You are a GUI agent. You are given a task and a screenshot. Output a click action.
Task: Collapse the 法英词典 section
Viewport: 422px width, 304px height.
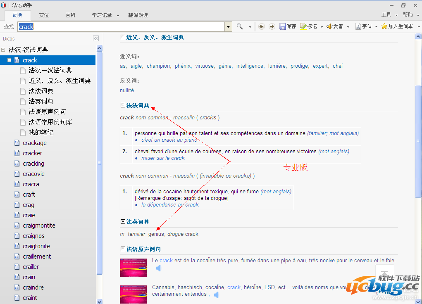click(x=123, y=222)
